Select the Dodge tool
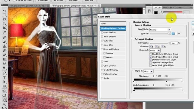The image size is (194, 109). 4,68
